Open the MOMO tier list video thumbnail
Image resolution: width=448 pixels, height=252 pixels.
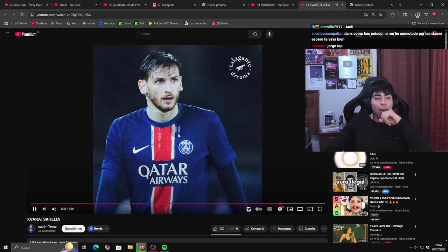click(350, 205)
